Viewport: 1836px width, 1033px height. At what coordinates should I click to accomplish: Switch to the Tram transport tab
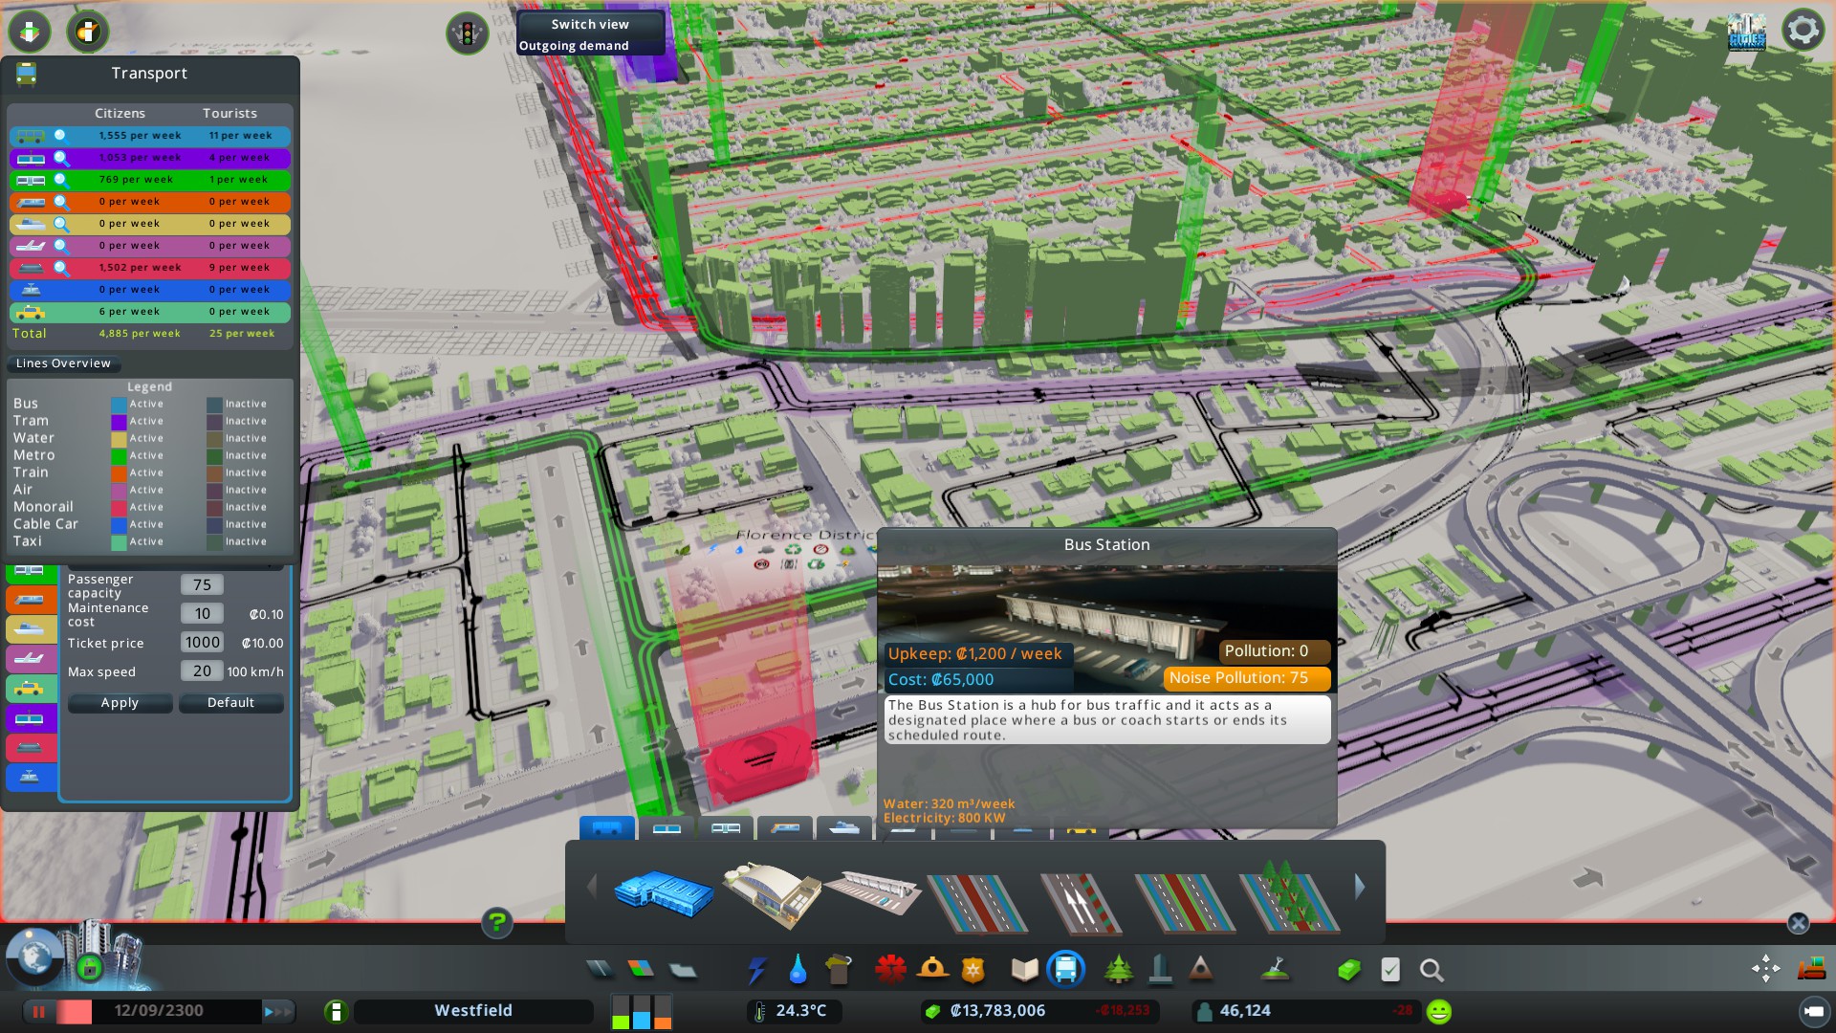pos(667,828)
